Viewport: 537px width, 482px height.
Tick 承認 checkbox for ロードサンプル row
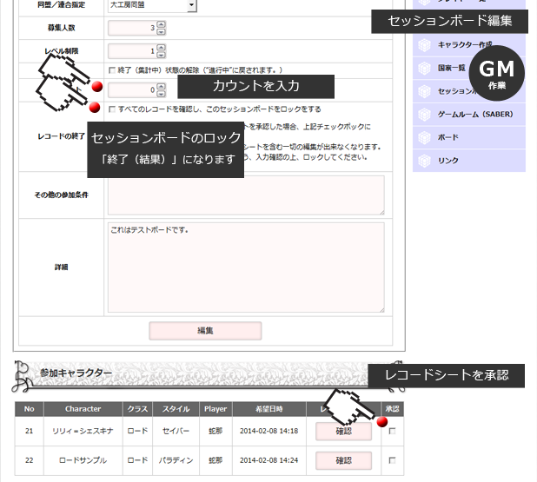(x=392, y=460)
